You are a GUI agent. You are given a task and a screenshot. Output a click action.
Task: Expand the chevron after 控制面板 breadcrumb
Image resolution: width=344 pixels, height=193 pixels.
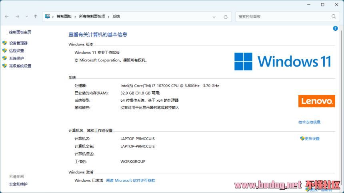pos(75,17)
